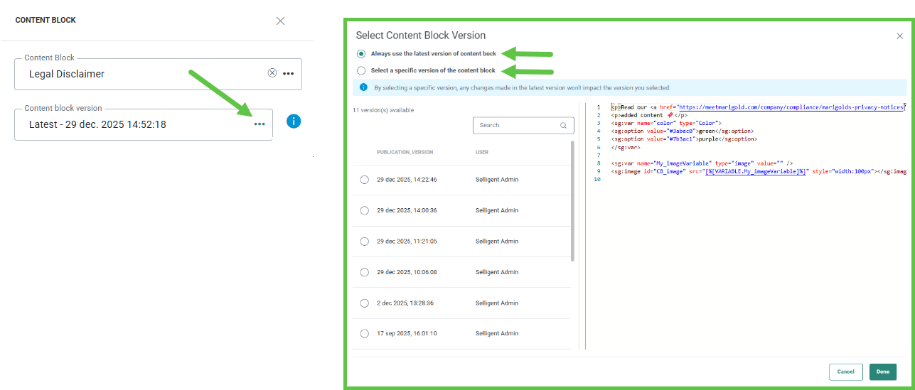This screenshot has width=915, height=390.
Task: Select version 29 dec 2025, 14:22:46
Action: tap(365, 180)
